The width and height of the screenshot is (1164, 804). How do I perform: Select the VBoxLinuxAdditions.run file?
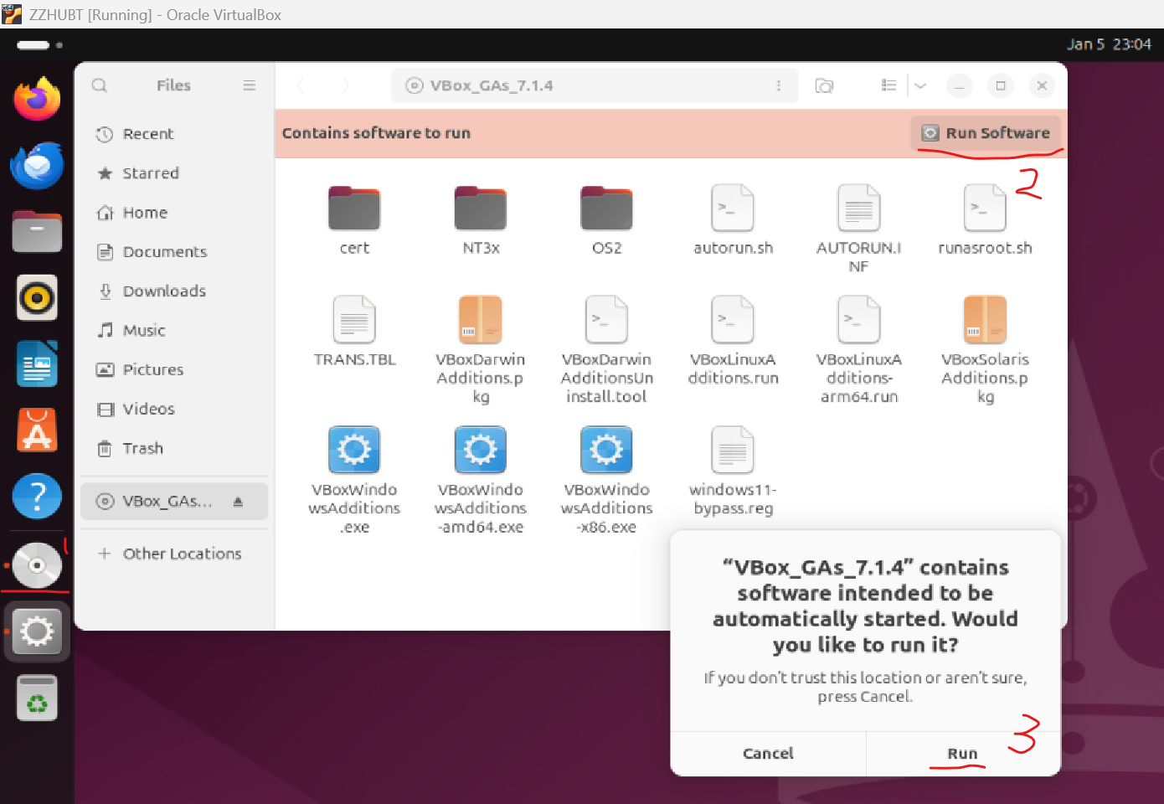pyautogui.click(x=733, y=341)
